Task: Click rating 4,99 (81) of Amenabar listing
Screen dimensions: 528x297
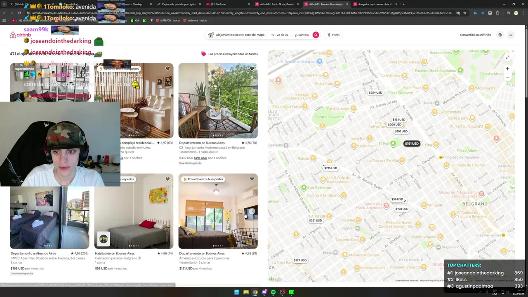Action: point(249,253)
